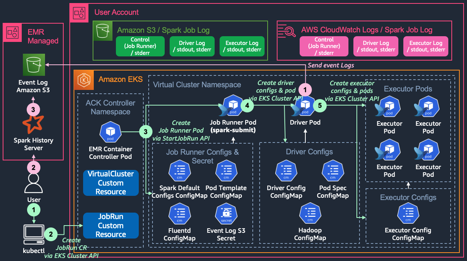Click the Pod Template ConfigMap icon
Viewport: 467px width, 261px height.
coord(226,171)
